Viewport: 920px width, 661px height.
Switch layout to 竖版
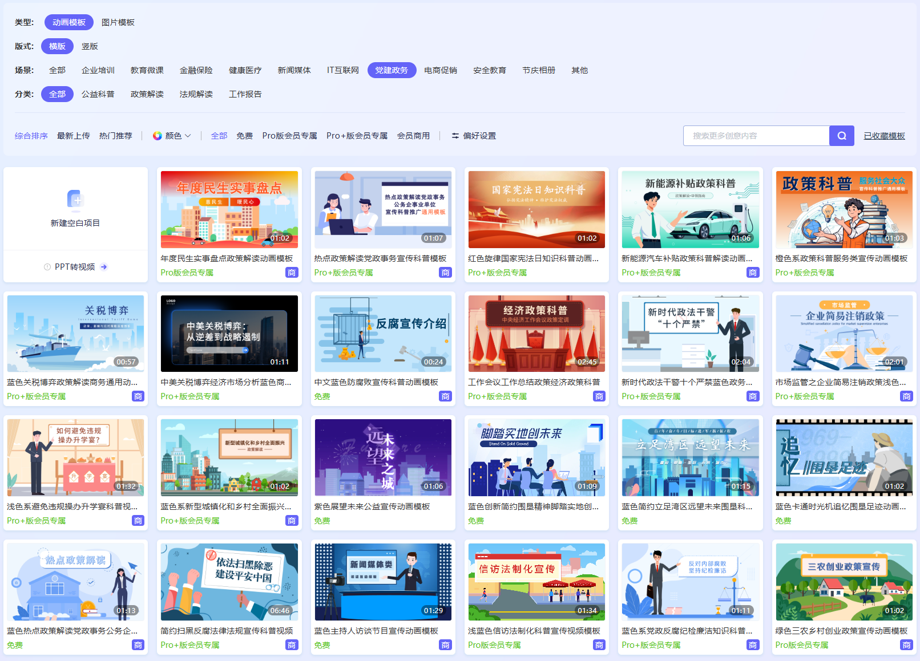(90, 46)
